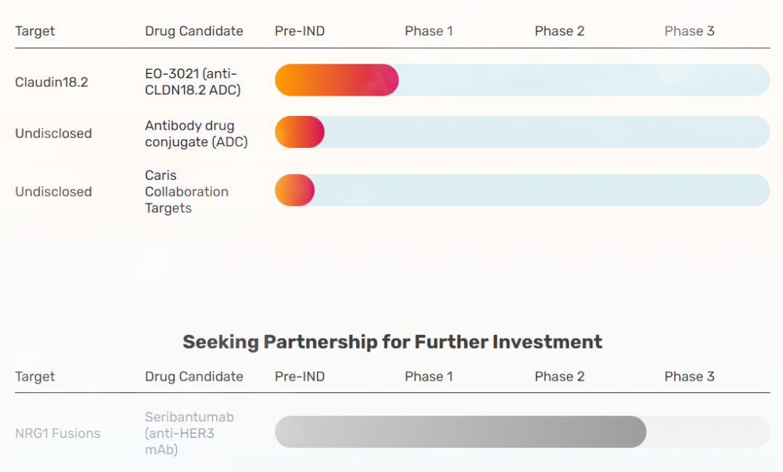Click Target header above NRG1 Fusions
783x472 pixels.
pos(35,376)
